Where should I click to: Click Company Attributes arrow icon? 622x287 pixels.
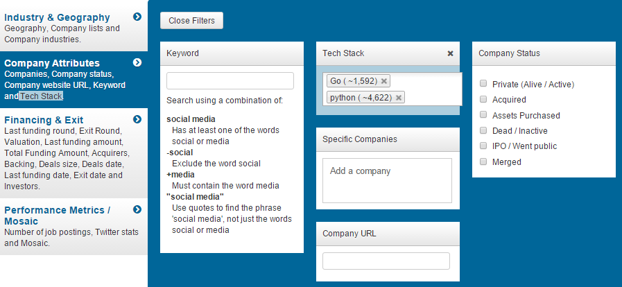137,62
